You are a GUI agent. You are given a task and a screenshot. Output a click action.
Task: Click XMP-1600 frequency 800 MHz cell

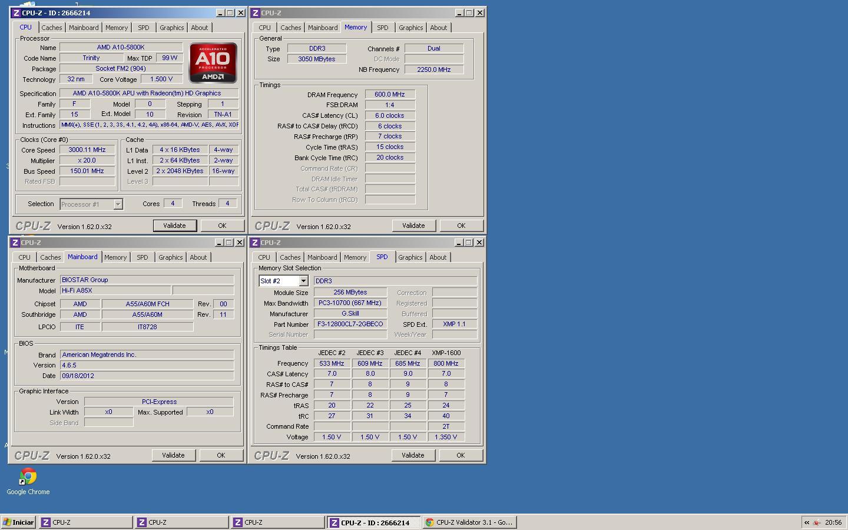pyautogui.click(x=446, y=363)
